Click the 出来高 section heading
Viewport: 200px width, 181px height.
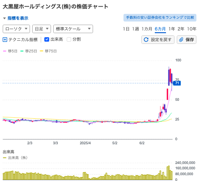(9, 152)
